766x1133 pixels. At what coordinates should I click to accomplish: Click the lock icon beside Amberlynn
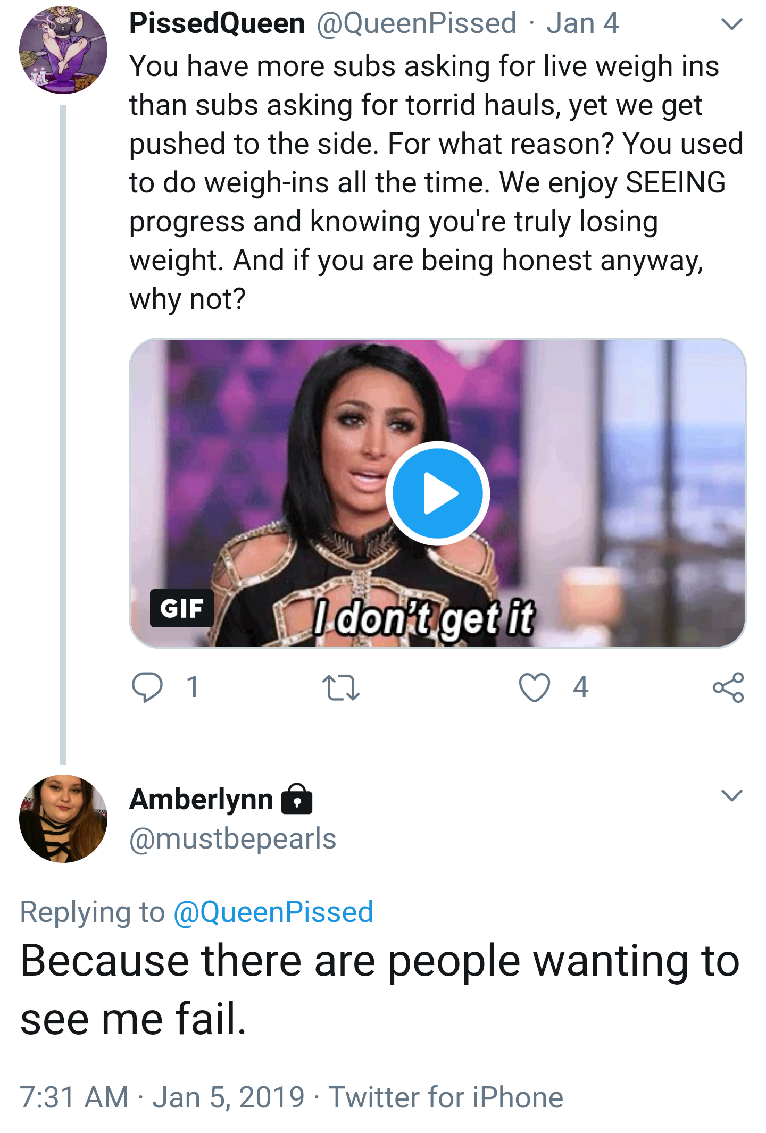(297, 799)
